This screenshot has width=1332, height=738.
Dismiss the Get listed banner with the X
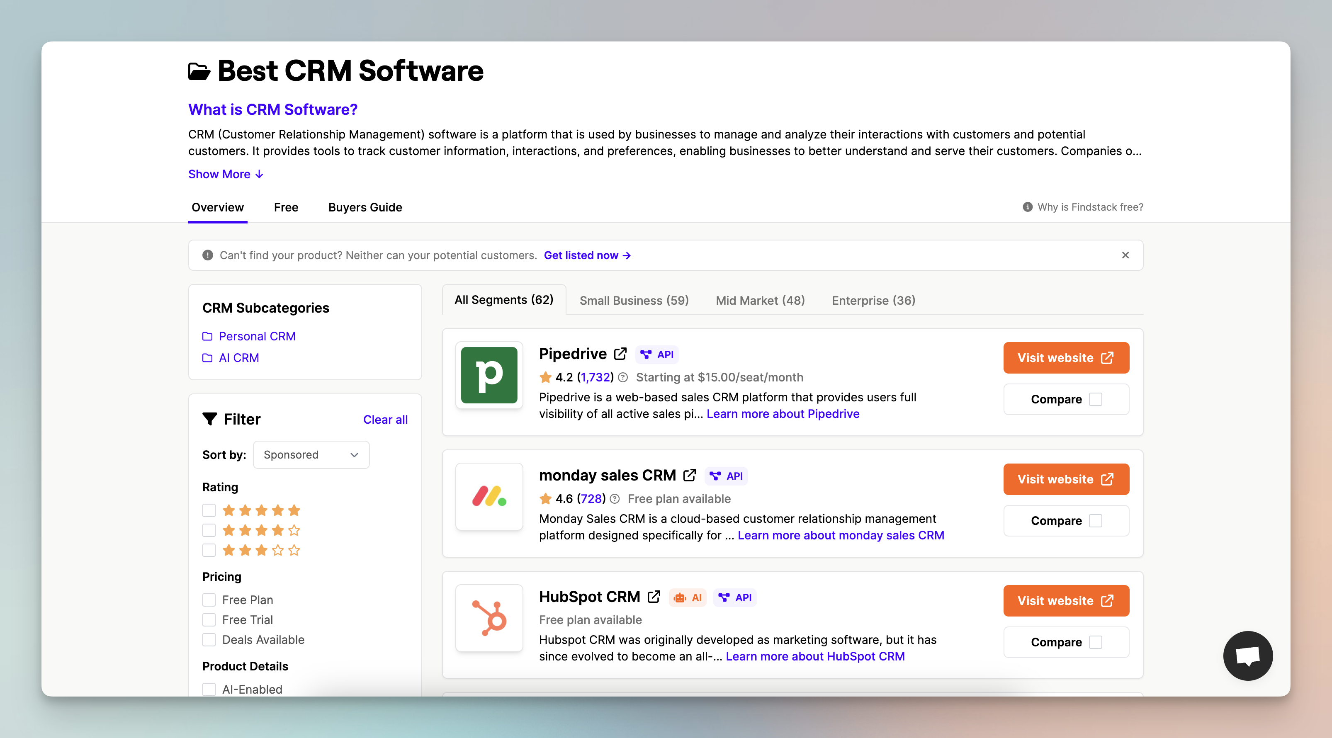(1125, 255)
